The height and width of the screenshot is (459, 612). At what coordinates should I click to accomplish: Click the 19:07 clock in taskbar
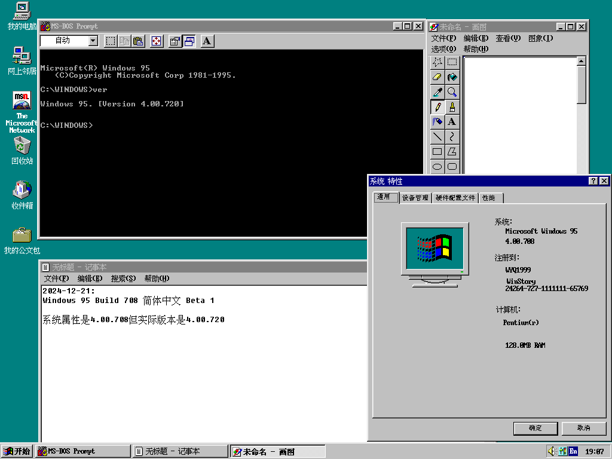click(595, 452)
